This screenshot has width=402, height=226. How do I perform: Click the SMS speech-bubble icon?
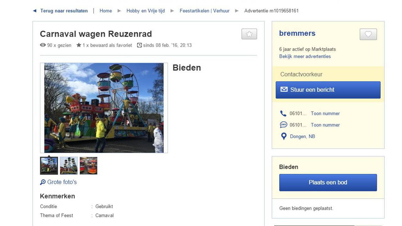[x=283, y=125]
